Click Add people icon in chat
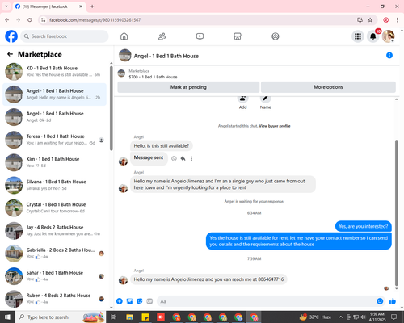The height and width of the screenshot is (323, 404). (x=242, y=99)
